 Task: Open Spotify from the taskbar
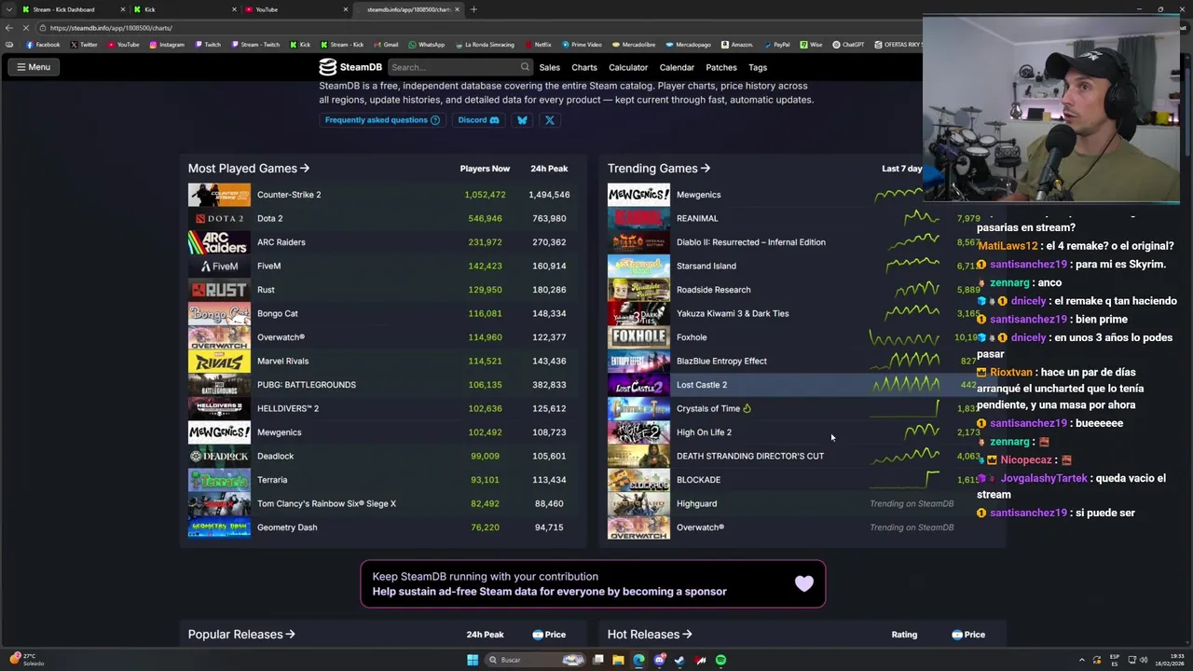pos(720,660)
